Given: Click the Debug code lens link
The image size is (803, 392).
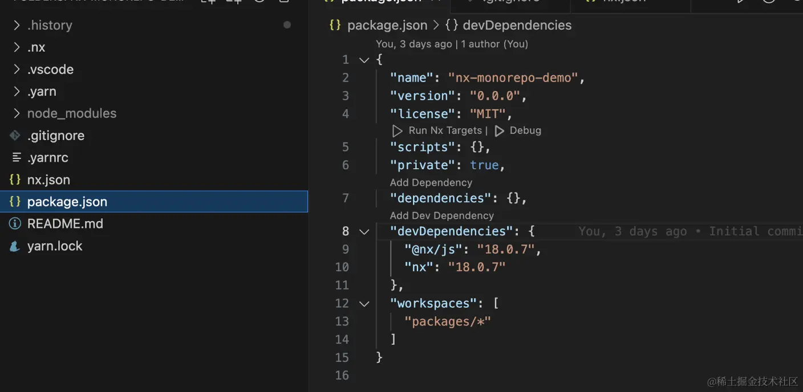Looking at the screenshot, I should 525,130.
